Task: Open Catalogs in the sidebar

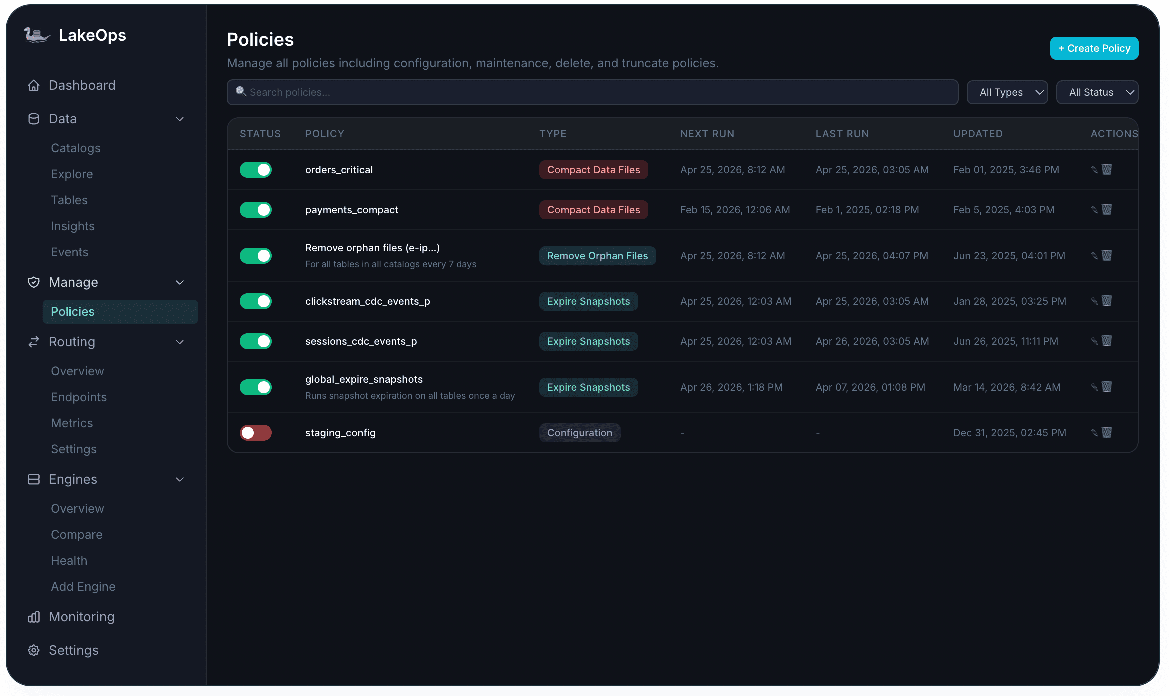Action: [76, 148]
